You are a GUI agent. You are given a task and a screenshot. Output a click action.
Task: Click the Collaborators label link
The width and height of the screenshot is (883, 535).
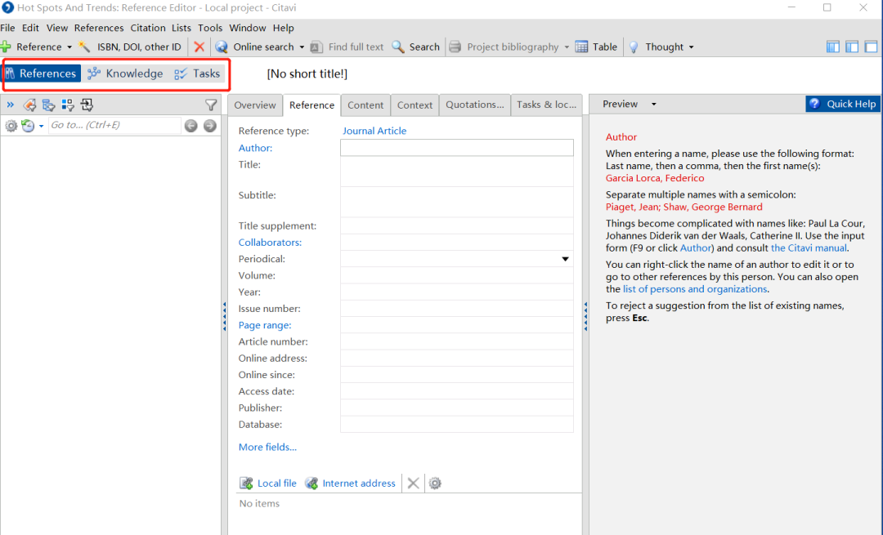point(270,243)
